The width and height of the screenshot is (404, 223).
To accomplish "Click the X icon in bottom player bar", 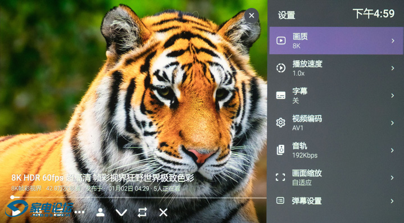I will 164,212.
